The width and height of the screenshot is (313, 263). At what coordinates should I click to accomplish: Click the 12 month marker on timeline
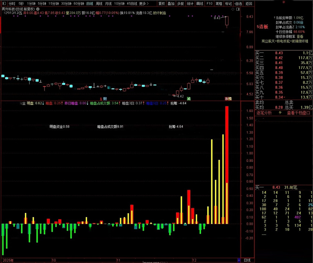point(194,260)
